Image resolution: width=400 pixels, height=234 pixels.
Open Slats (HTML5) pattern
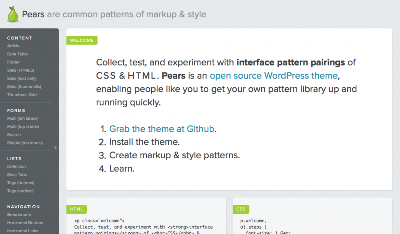[x=20, y=70]
